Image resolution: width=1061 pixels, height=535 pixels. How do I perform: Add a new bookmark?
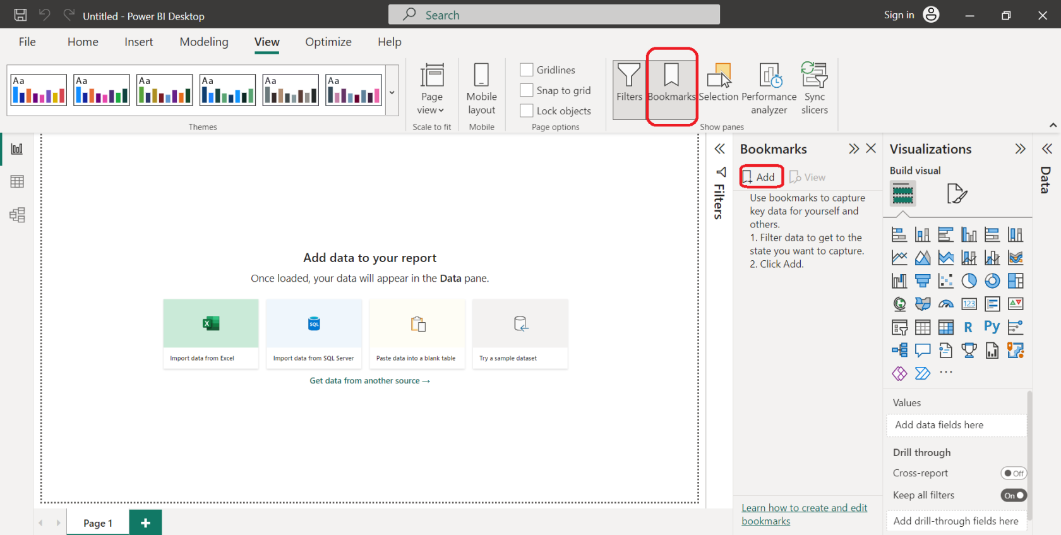click(760, 177)
